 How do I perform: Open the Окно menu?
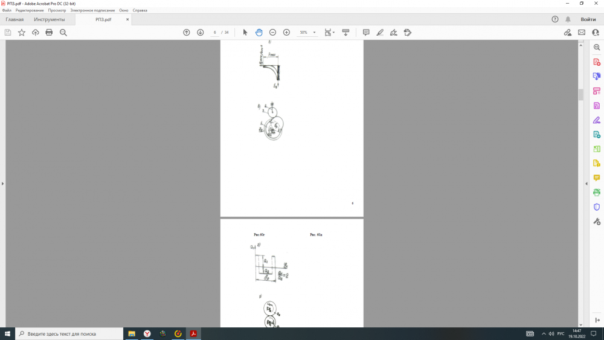pos(124,10)
